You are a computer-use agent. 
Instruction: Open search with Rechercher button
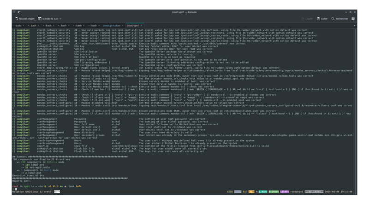339,19
